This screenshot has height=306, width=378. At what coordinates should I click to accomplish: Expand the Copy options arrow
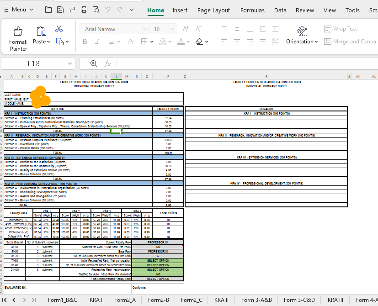point(67,42)
